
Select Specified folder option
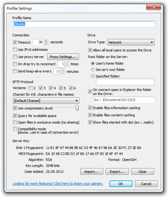[93, 76]
